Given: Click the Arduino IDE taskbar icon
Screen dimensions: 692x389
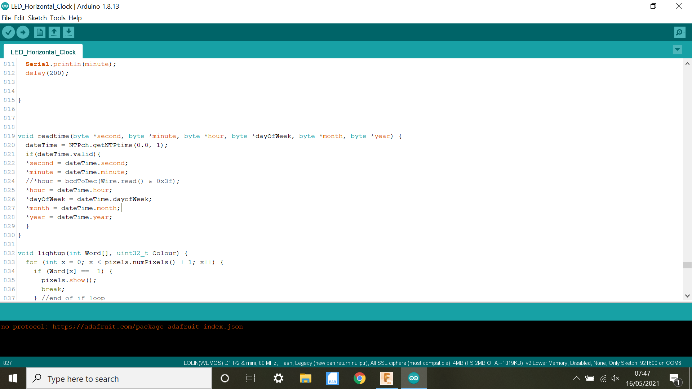Looking at the screenshot, I should pos(413,378).
